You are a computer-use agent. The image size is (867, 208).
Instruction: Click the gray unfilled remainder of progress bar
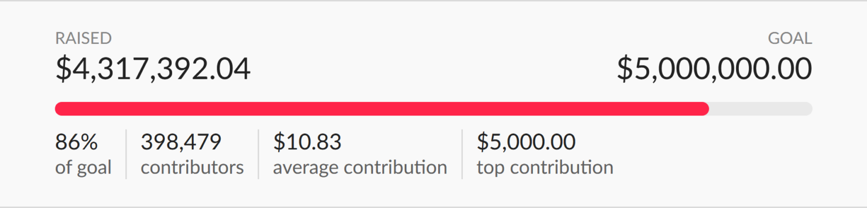[761, 109]
